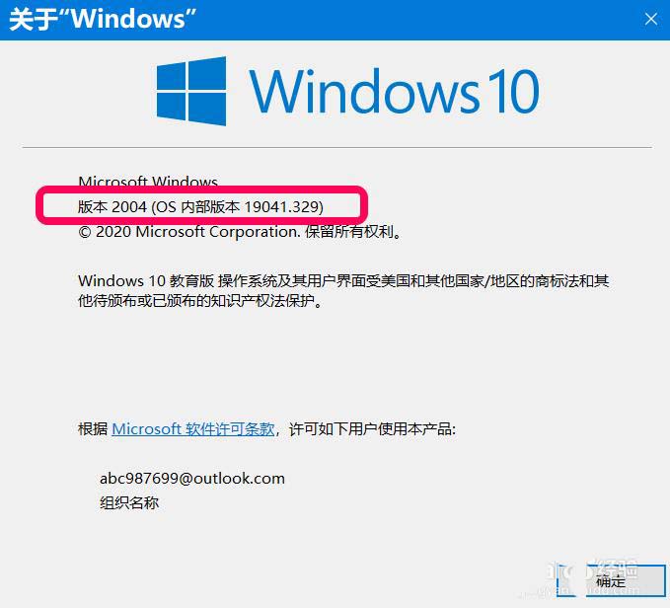The width and height of the screenshot is (670, 608).
Task: Select the 版本 2004 version text
Action: coord(112,207)
